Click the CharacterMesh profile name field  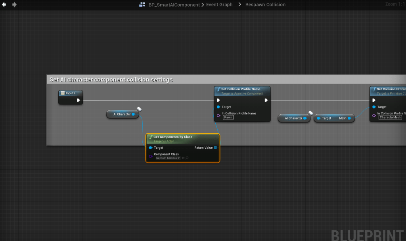[390, 118]
